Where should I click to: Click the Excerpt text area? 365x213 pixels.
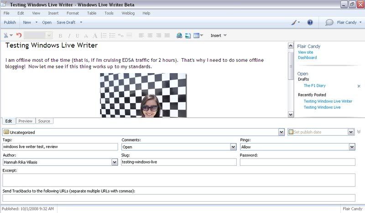[x=179, y=180]
